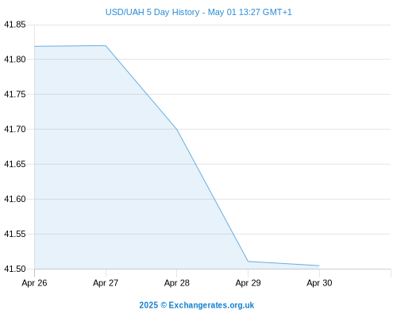Viewport: 393px width, 318px height.
Task: Click the 41.65 y-axis label
Action: coord(15,164)
